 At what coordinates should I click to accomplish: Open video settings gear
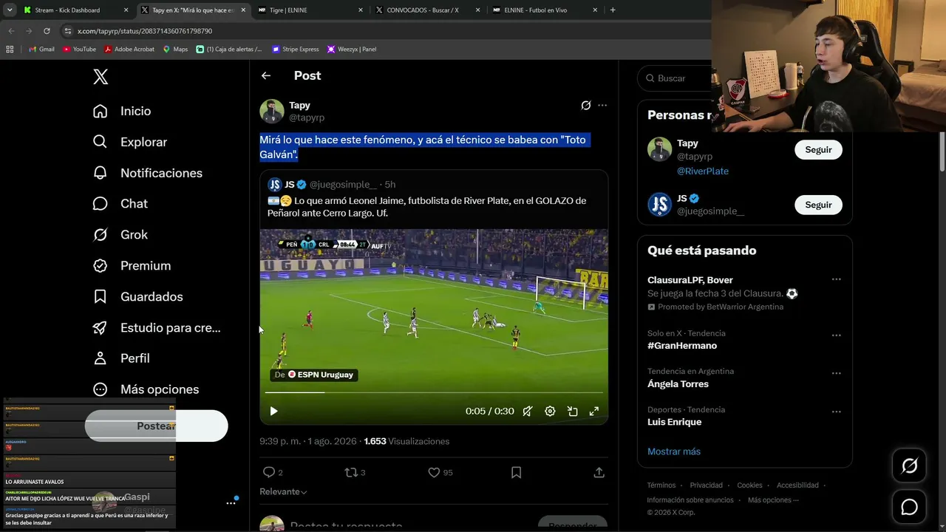[550, 412]
